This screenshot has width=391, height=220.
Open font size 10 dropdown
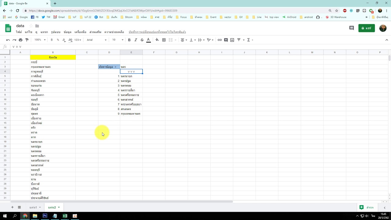click(x=118, y=40)
